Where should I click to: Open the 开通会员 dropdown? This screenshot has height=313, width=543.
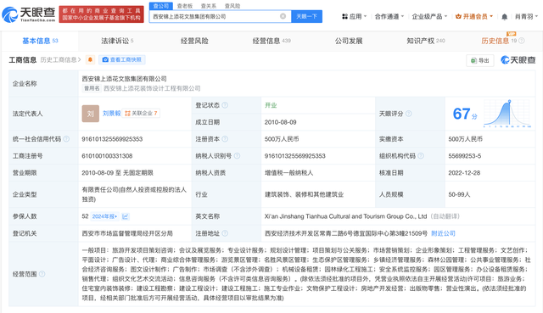[x=474, y=16]
